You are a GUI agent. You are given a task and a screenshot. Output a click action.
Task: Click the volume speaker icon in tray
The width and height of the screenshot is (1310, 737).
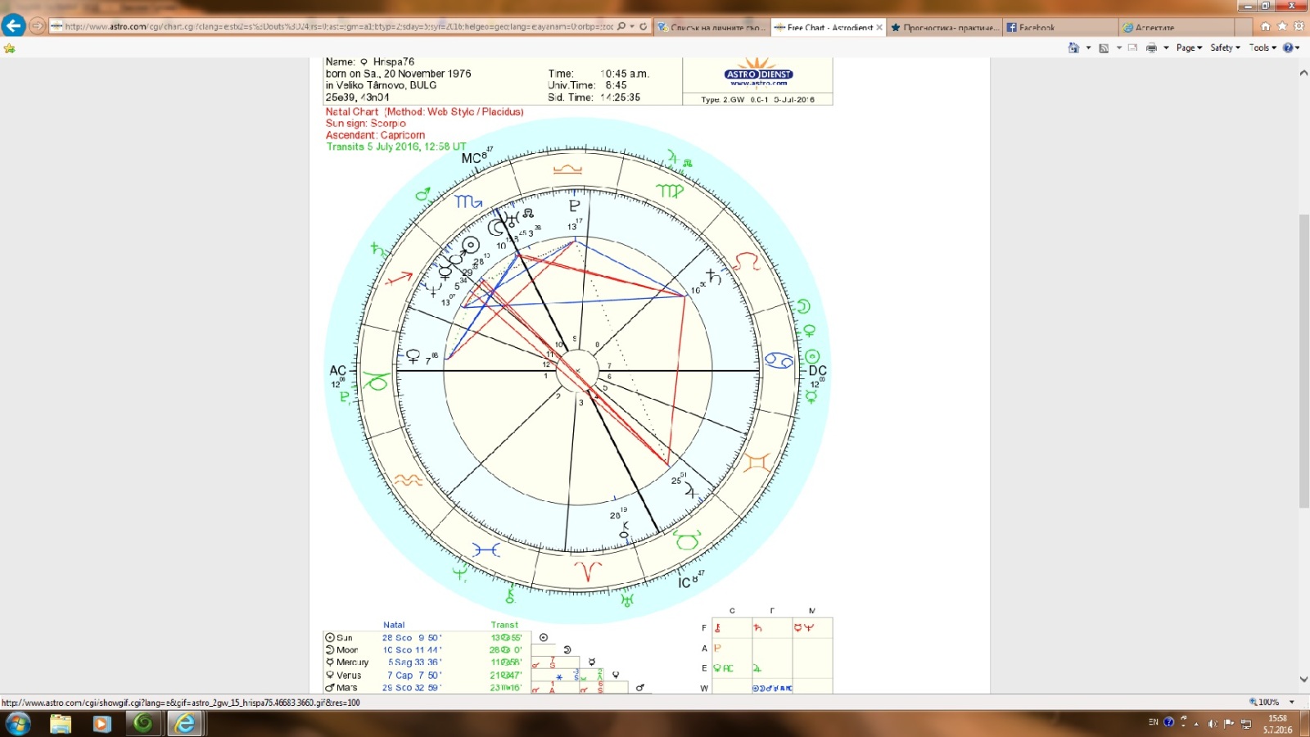coord(1213,723)
